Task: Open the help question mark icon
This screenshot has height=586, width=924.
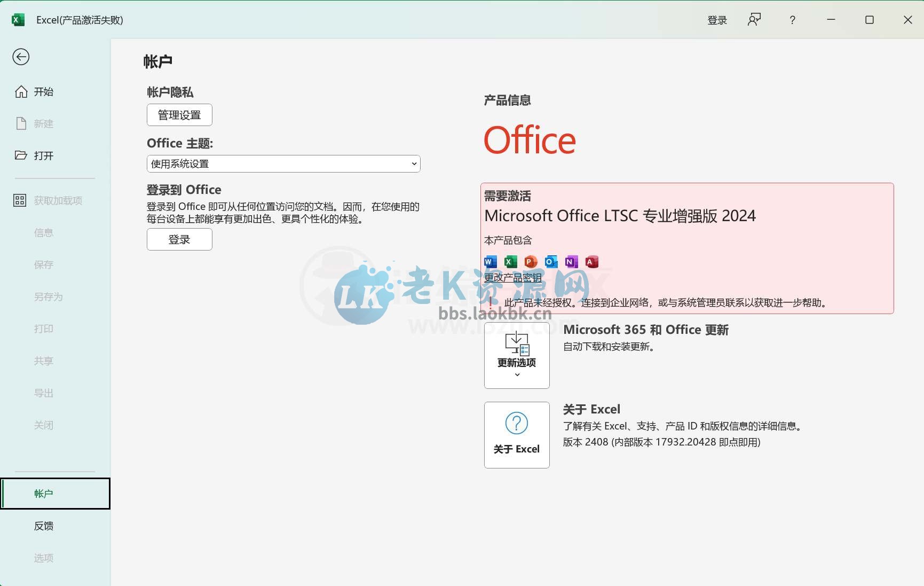Action: (792, 20)
